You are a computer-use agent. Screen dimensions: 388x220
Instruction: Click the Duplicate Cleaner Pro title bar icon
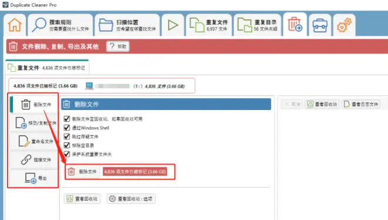(5, 5)
